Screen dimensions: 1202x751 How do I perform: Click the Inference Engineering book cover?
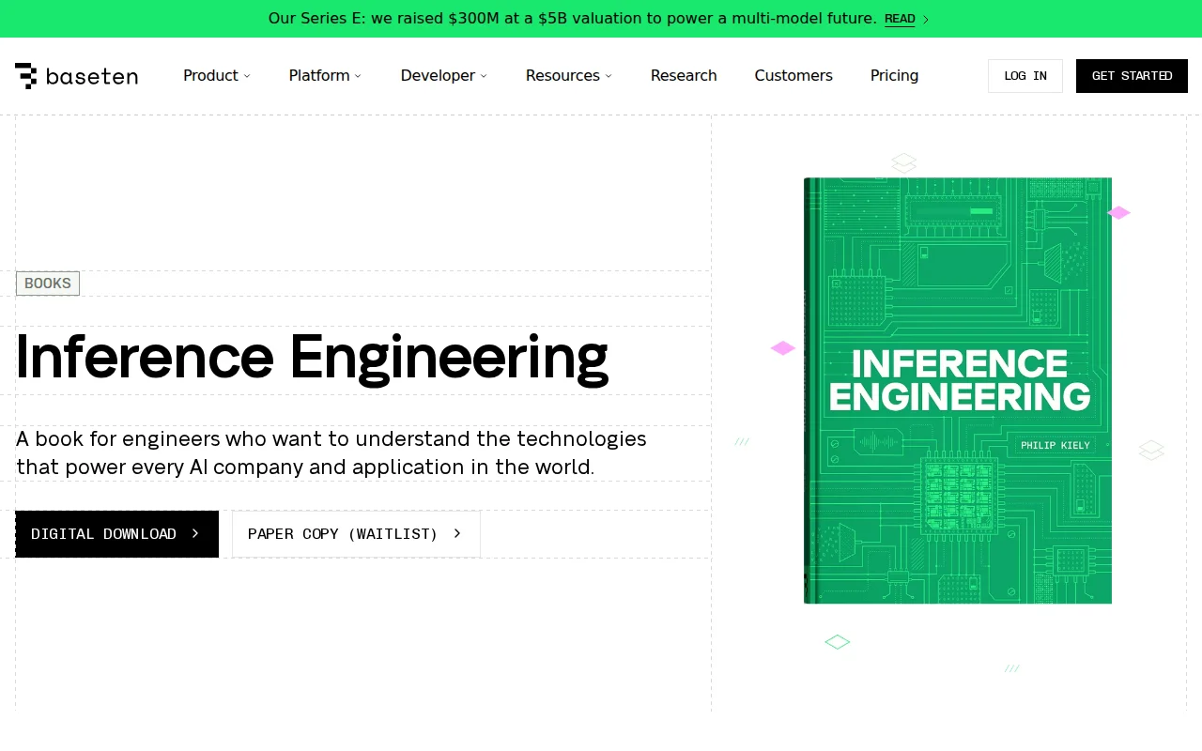point(958,391)
